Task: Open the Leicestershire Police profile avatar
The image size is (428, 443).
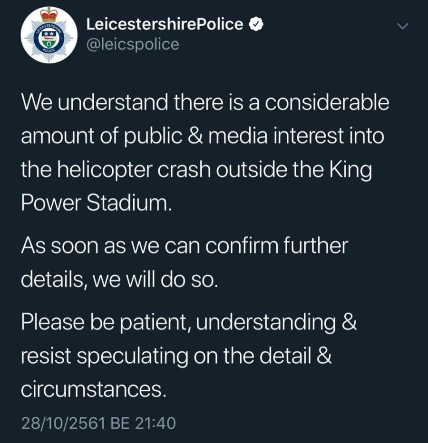Action: 49,36
